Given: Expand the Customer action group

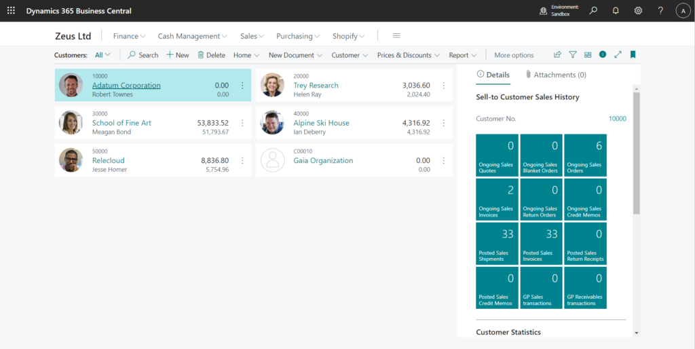Looking at the screenshot, I should point(350,55).
